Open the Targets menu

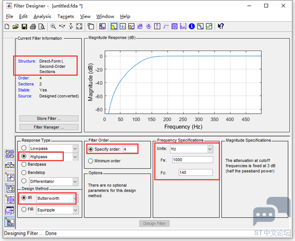click(65, 16)
